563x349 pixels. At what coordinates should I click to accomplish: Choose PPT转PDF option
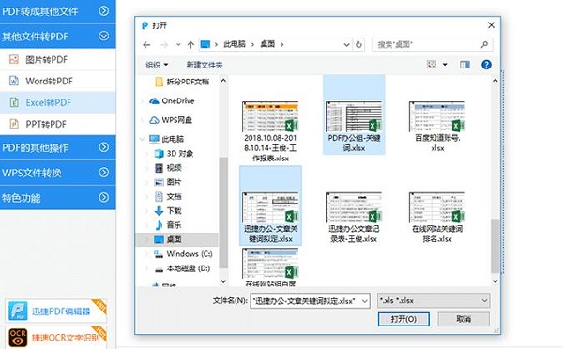[58, 124]
